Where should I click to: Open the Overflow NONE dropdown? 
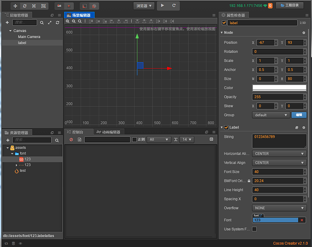click(x=279, y=208)
